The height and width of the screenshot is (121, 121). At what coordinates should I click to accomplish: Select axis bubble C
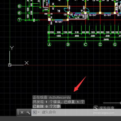tap(85, 45)
